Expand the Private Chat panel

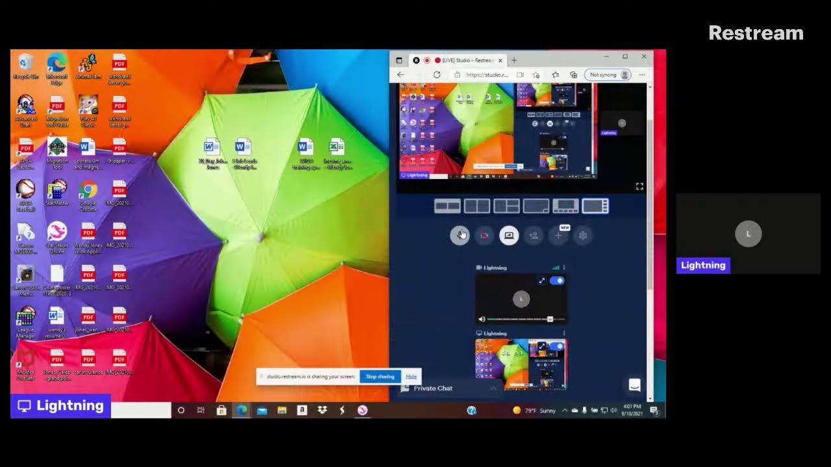point(493,388)
